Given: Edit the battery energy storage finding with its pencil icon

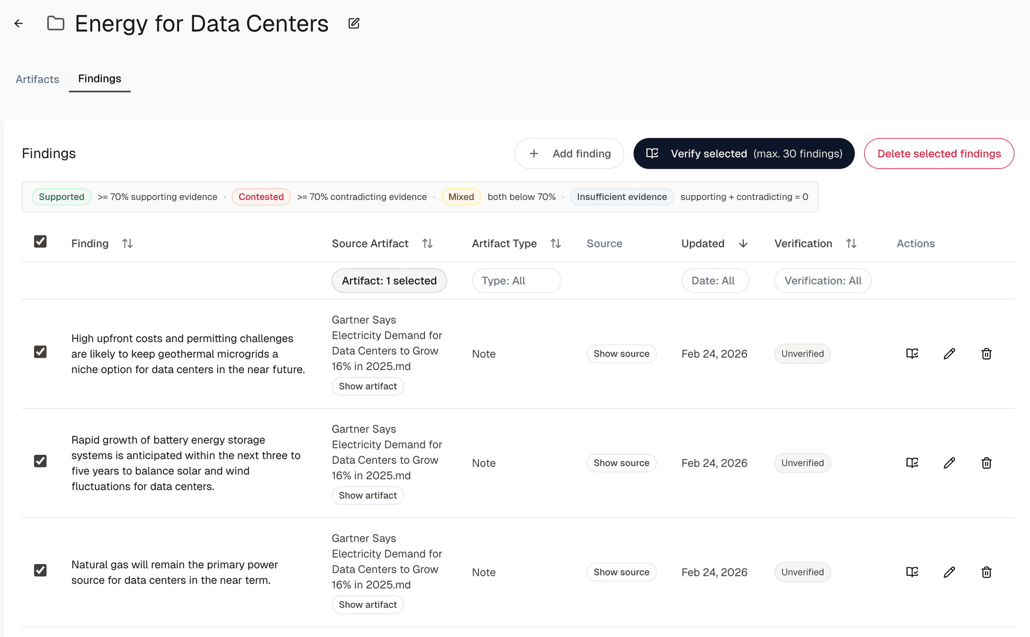Looking at the screenshot, I should [950, 463].
